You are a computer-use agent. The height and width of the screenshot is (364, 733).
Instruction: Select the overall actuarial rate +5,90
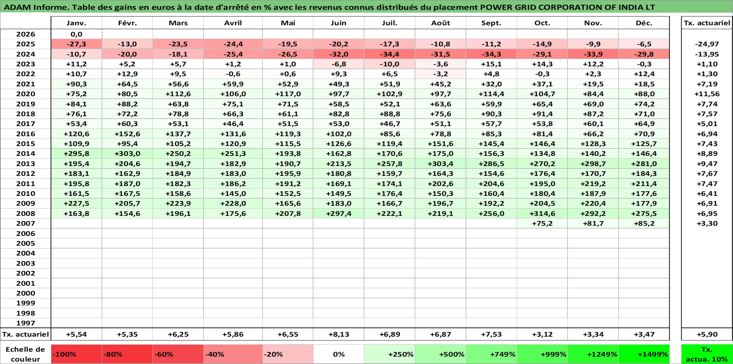pyautogui.click(x=707, y=334)
